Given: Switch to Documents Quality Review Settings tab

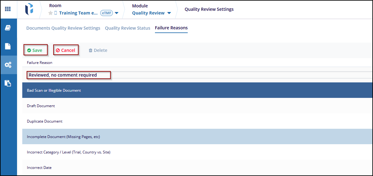Looking at the screenshot, I should point(63,28).
